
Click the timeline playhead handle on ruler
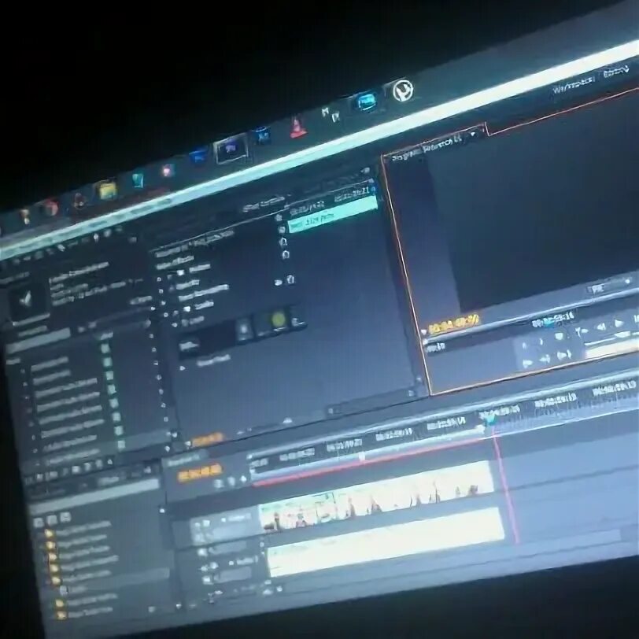(489, 419)
